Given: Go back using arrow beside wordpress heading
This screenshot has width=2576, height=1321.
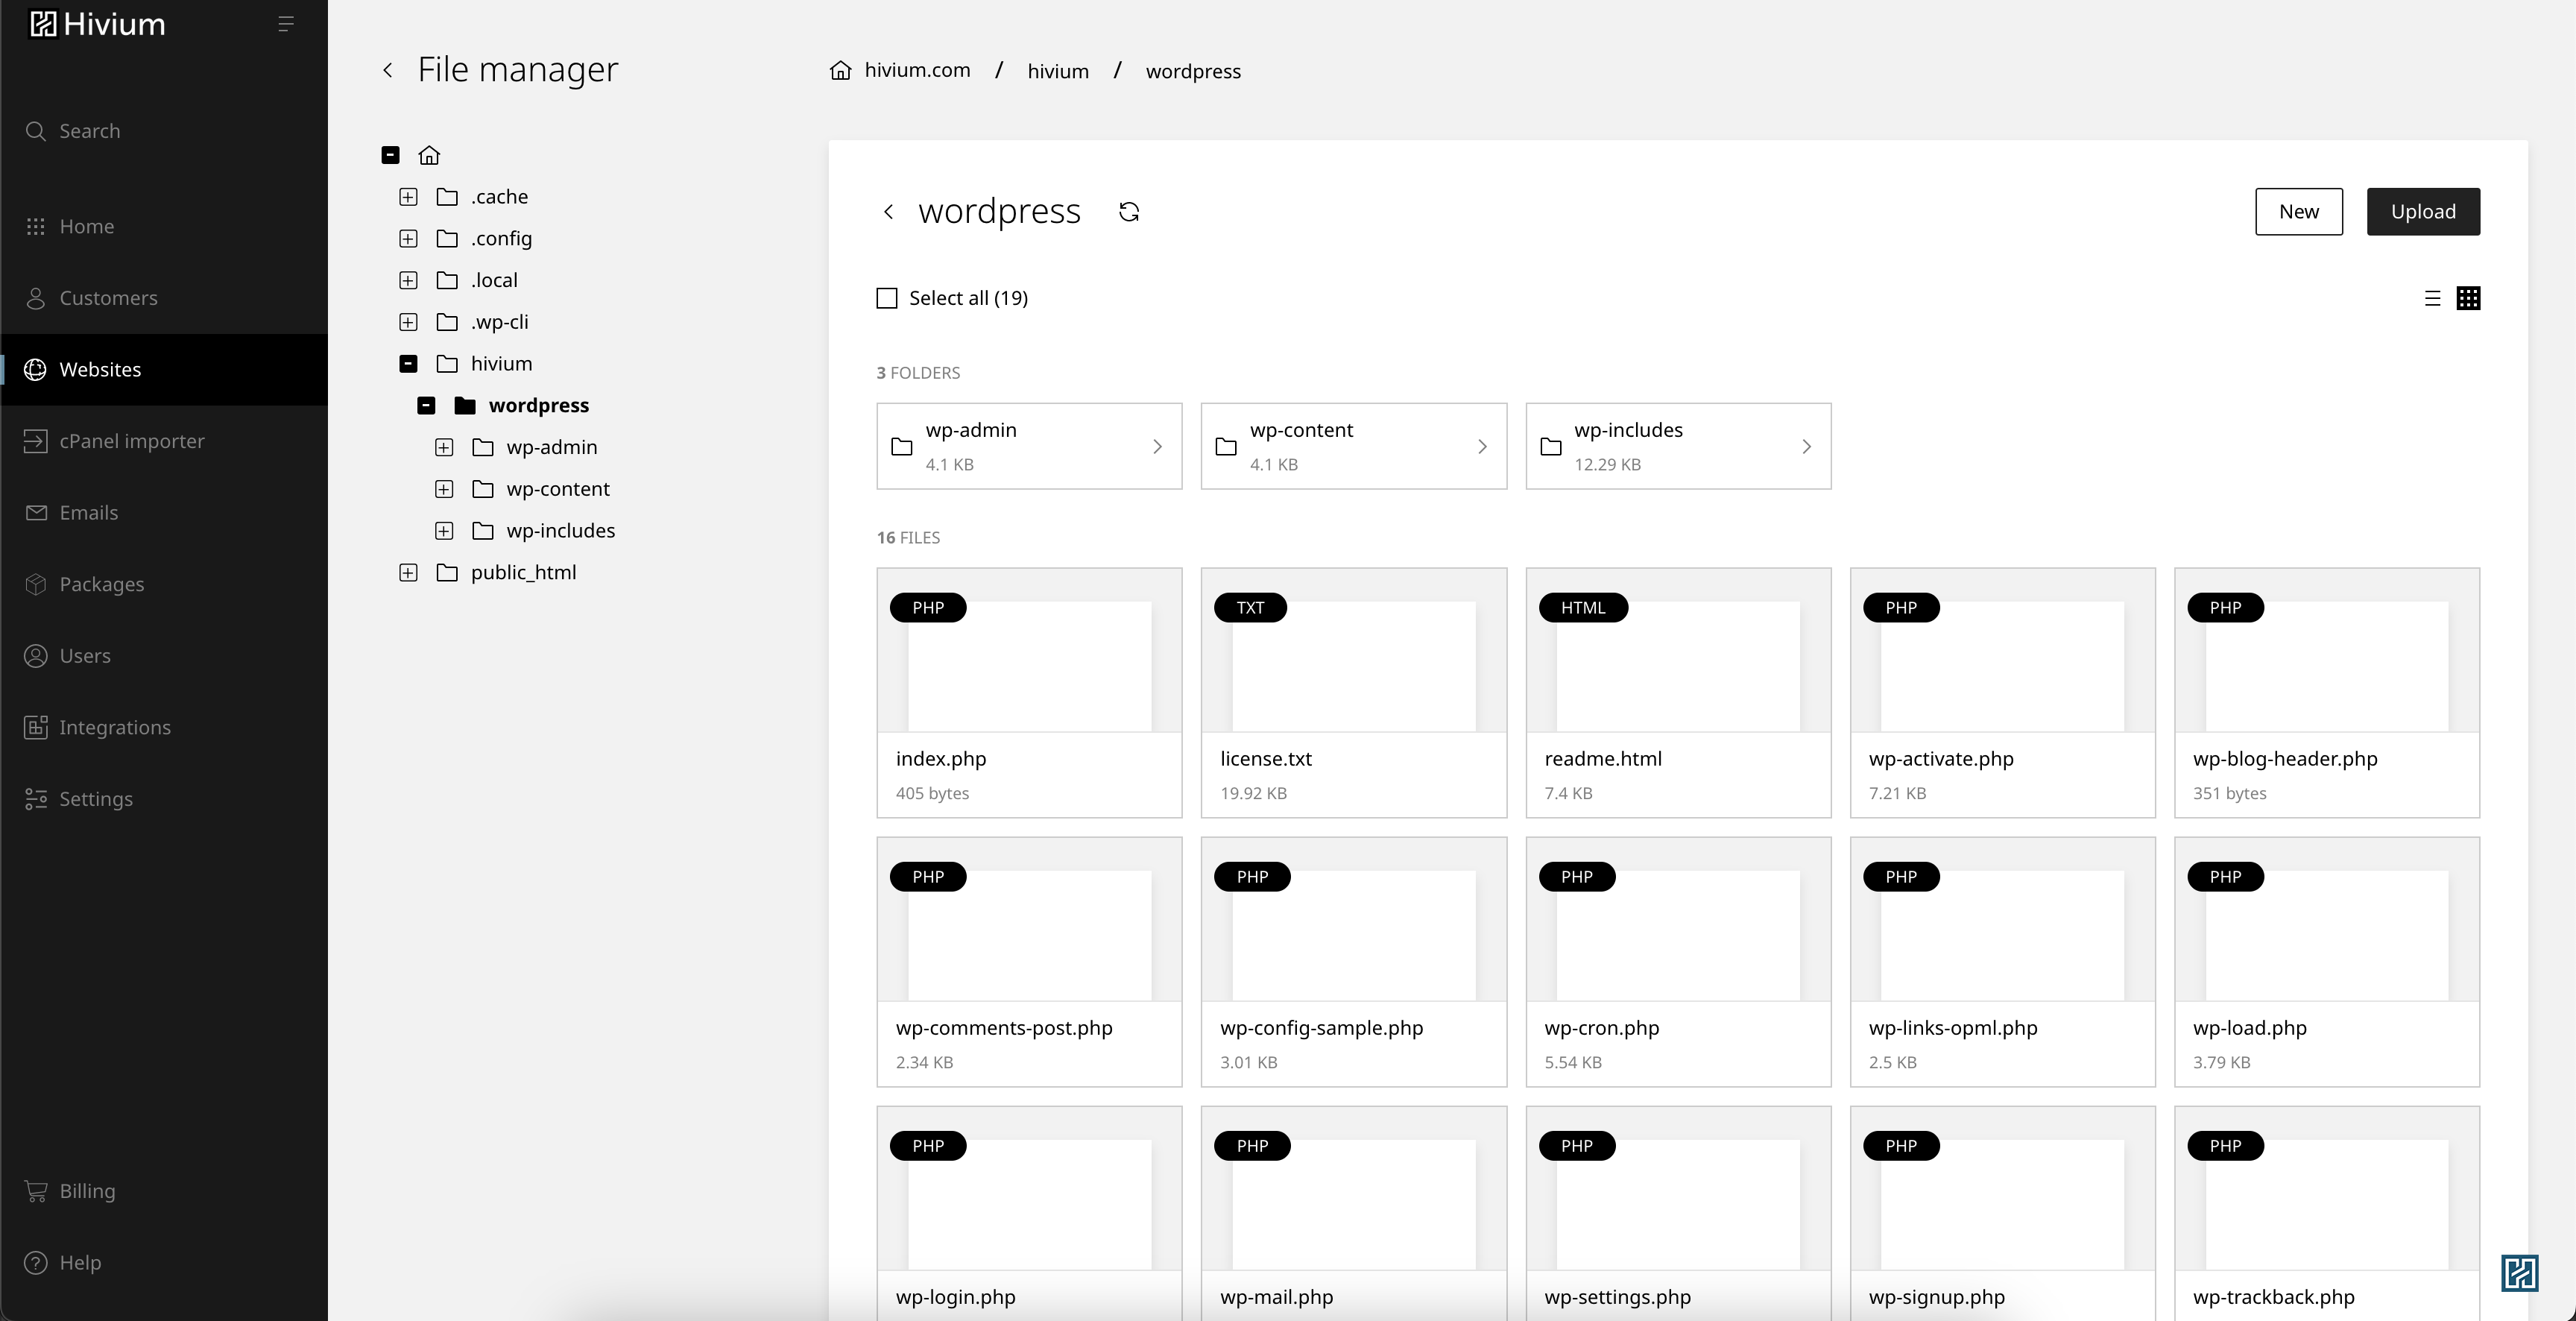Looking at the screenshot, I should 888,212.
